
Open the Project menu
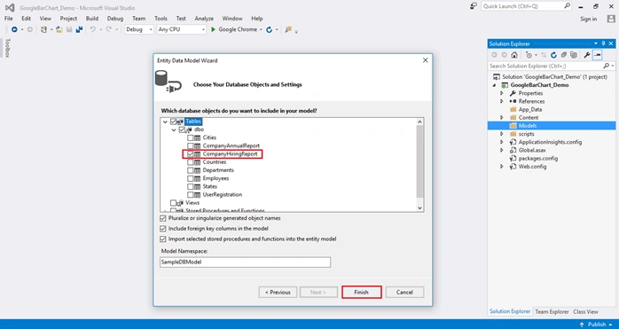coord(68,19)
